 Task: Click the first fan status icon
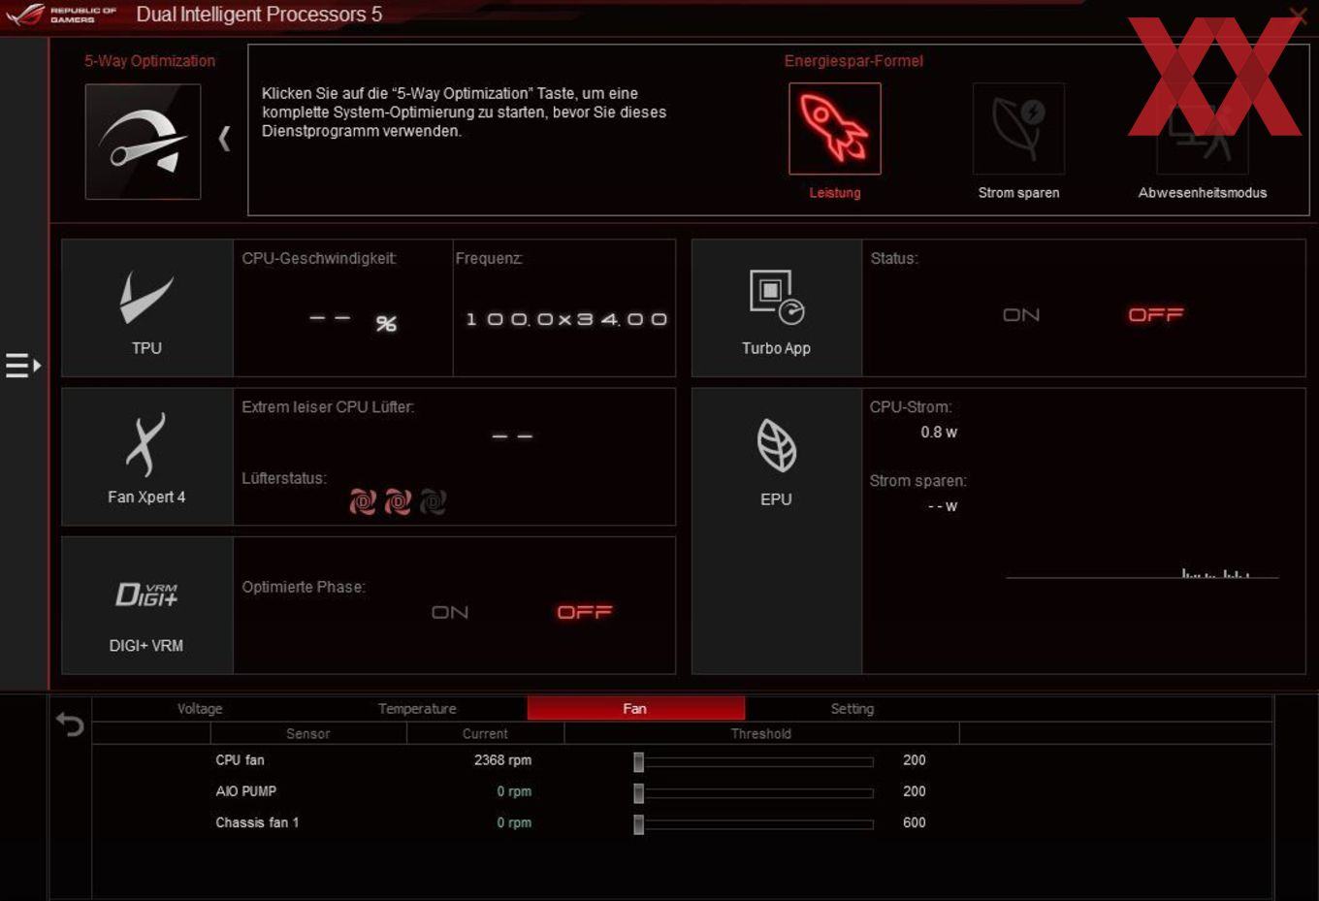[363, 501]
